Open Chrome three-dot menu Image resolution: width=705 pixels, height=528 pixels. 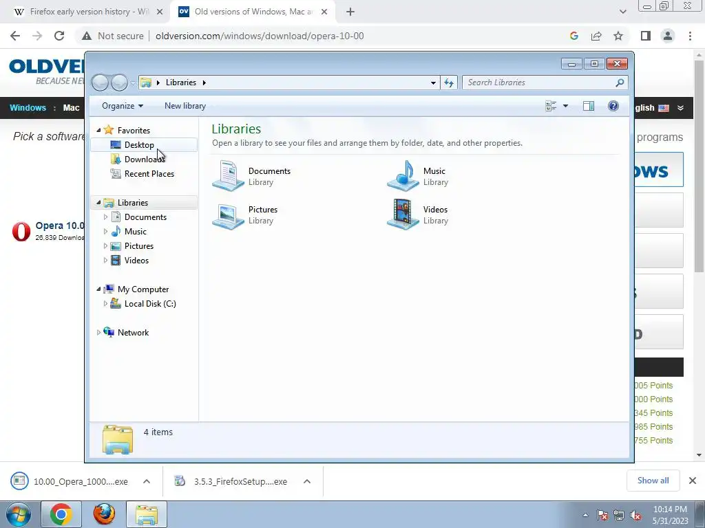(690, 36)
